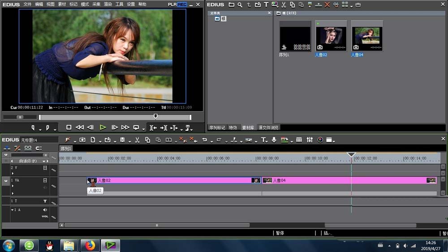The image size is (448, 252).
Task: Click the snapshot camera icon in timeline toolbar
Action: pyautogui.click(x=82, y=140)
